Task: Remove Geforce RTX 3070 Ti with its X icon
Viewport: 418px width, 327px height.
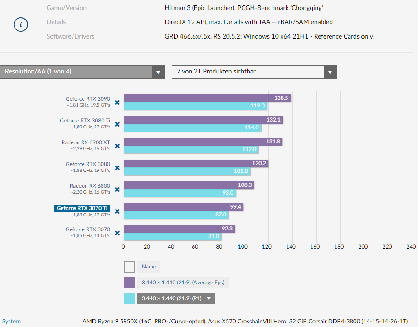Action: click(117, 211)
